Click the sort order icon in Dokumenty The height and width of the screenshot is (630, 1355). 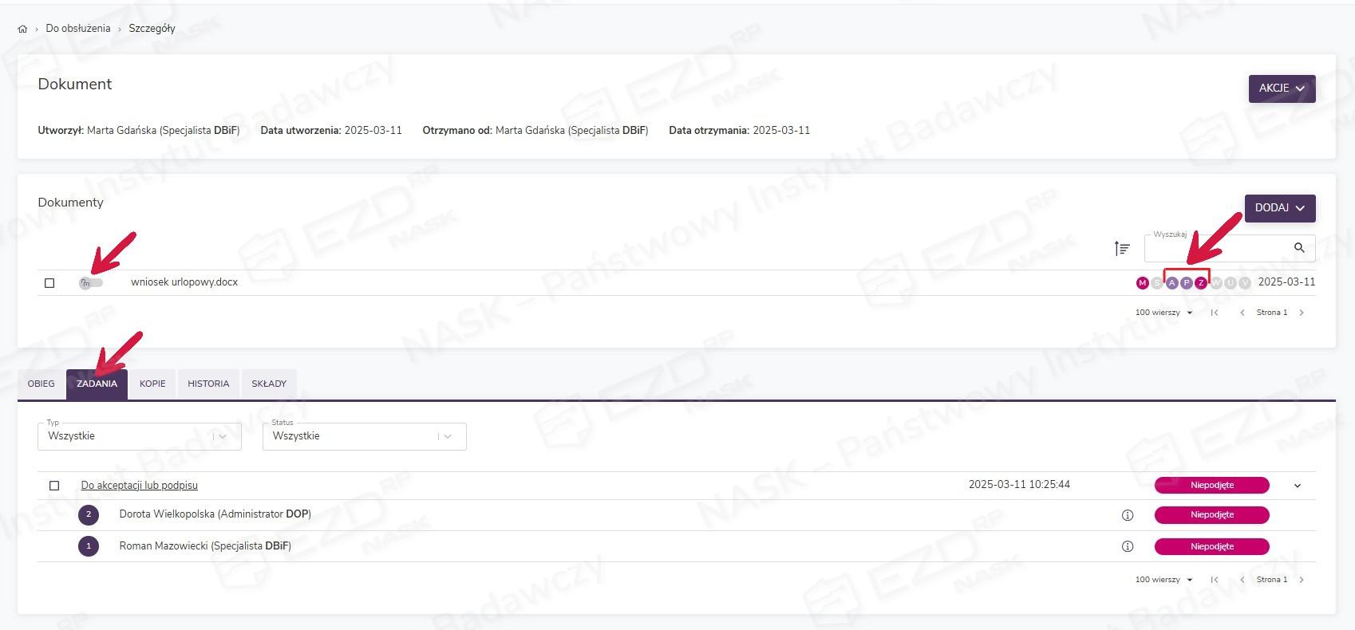click(x=1122, y=249)
